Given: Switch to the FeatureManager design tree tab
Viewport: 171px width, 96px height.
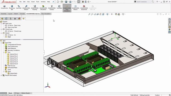Looking at the screenshot, I should (x=2, y=19).
